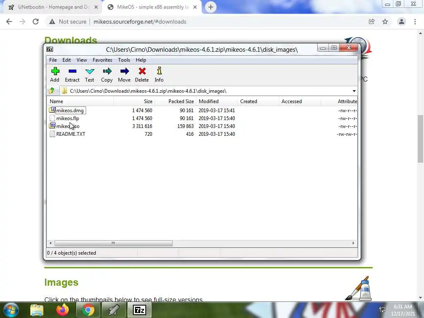This screenshot has height=318, width=424.
Task: Close the MikeOS tab
Action: (x=195, y=7)
